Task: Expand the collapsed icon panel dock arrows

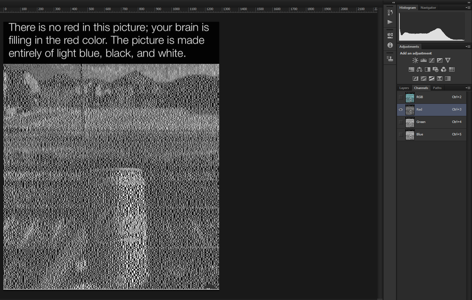Action: click(393, 2)
